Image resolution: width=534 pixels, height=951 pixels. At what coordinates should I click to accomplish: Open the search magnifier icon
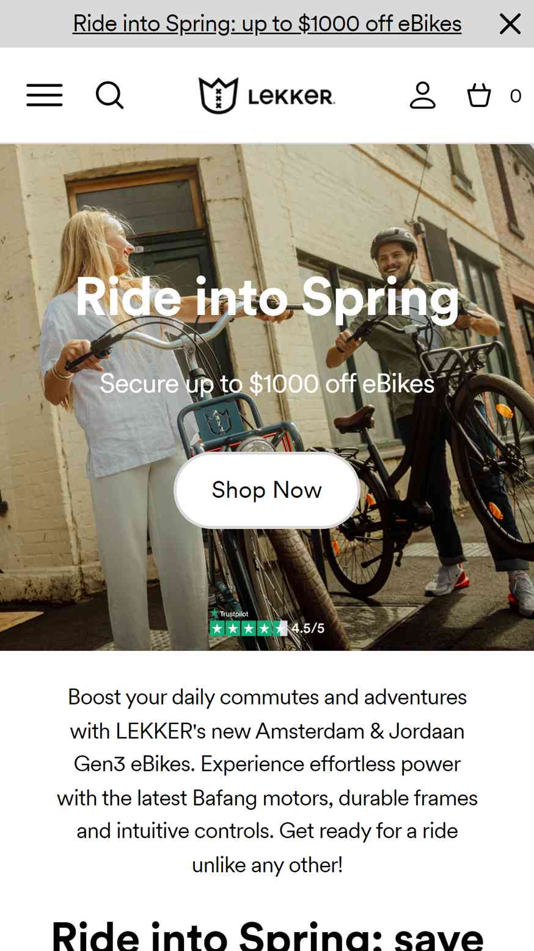coord(110,95)
